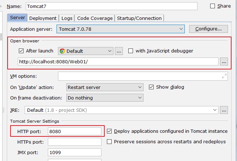Open the Application server Tomcat 7.0.78 dropdown
Viewport: 237px width, 161px height.
[x=121, y=29]
